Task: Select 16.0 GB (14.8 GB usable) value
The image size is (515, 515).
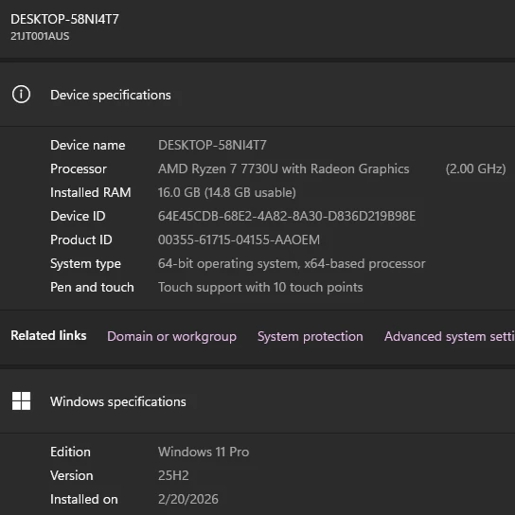Action: coord(227,192)
